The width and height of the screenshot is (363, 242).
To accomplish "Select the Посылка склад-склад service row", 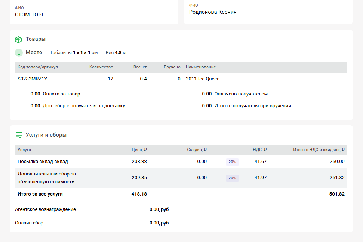I will pyautogui.click(x=43, y=162).
